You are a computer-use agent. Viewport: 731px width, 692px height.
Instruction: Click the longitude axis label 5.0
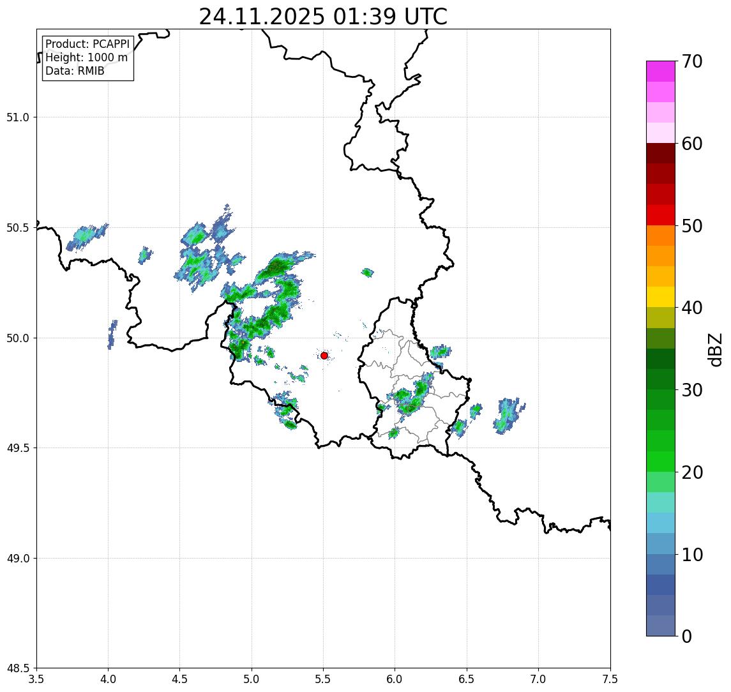(252, 679)
